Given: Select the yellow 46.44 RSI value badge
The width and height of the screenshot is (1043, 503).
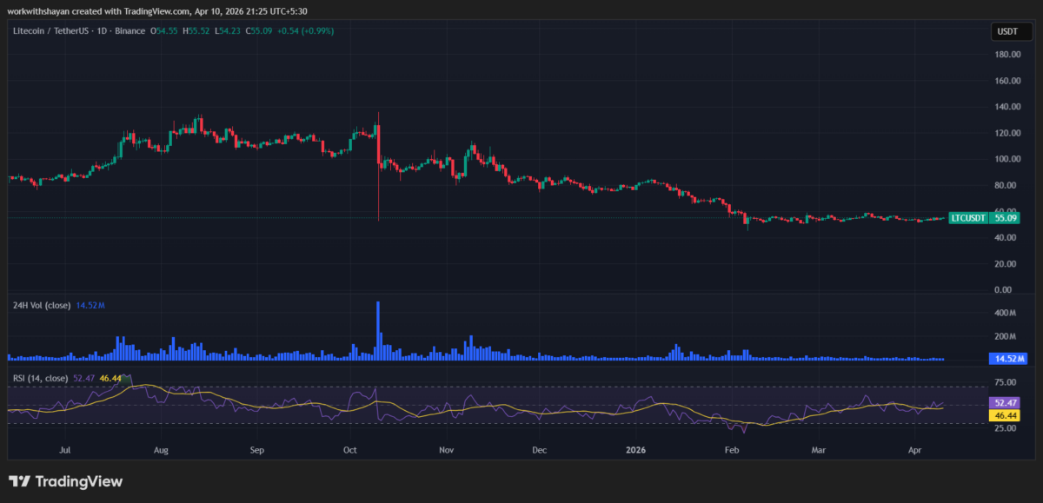Looking at the screenshot, I should 1006,415.
